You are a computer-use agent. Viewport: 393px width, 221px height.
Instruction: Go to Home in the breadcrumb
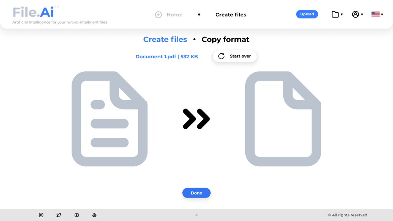click(174, 15)
